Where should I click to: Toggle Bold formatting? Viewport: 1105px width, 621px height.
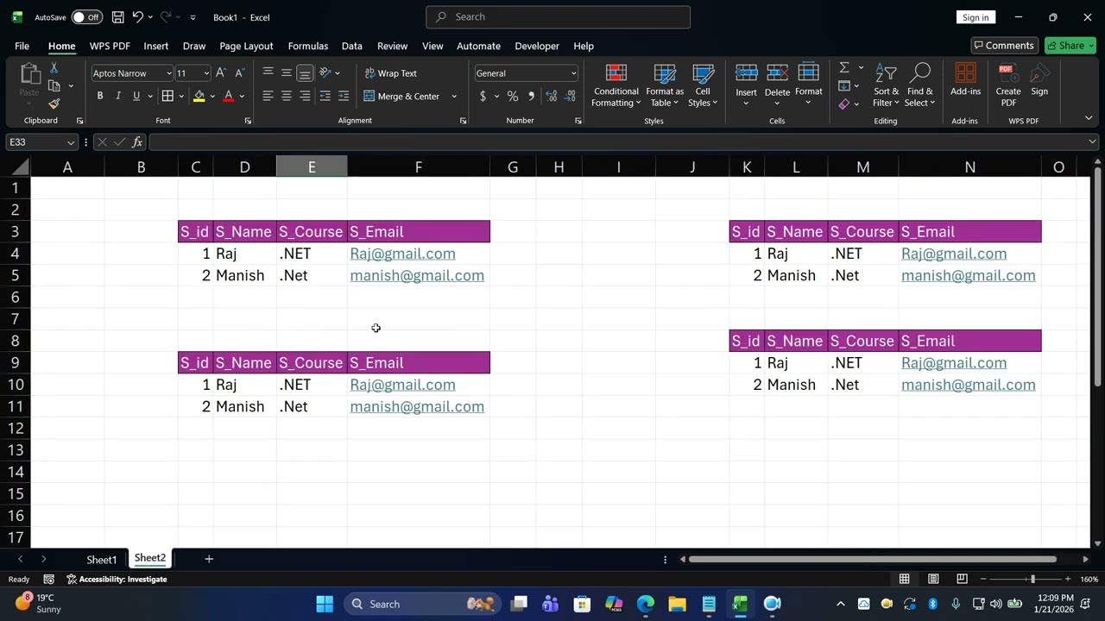(100, 96)
